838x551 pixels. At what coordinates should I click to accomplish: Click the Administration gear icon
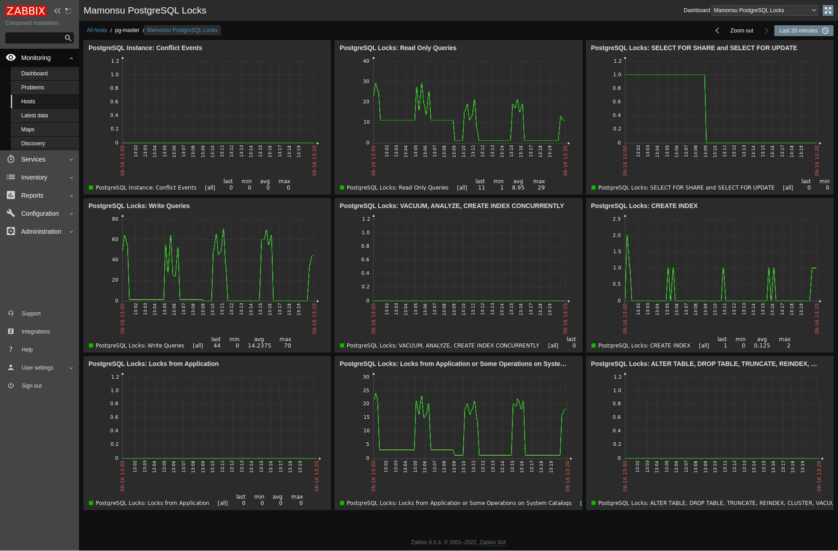11,231
